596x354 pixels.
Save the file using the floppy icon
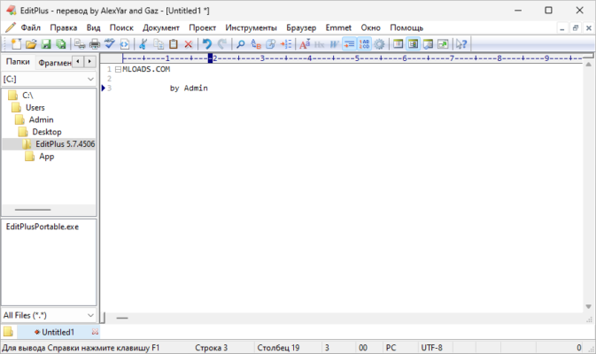(46, 44)
